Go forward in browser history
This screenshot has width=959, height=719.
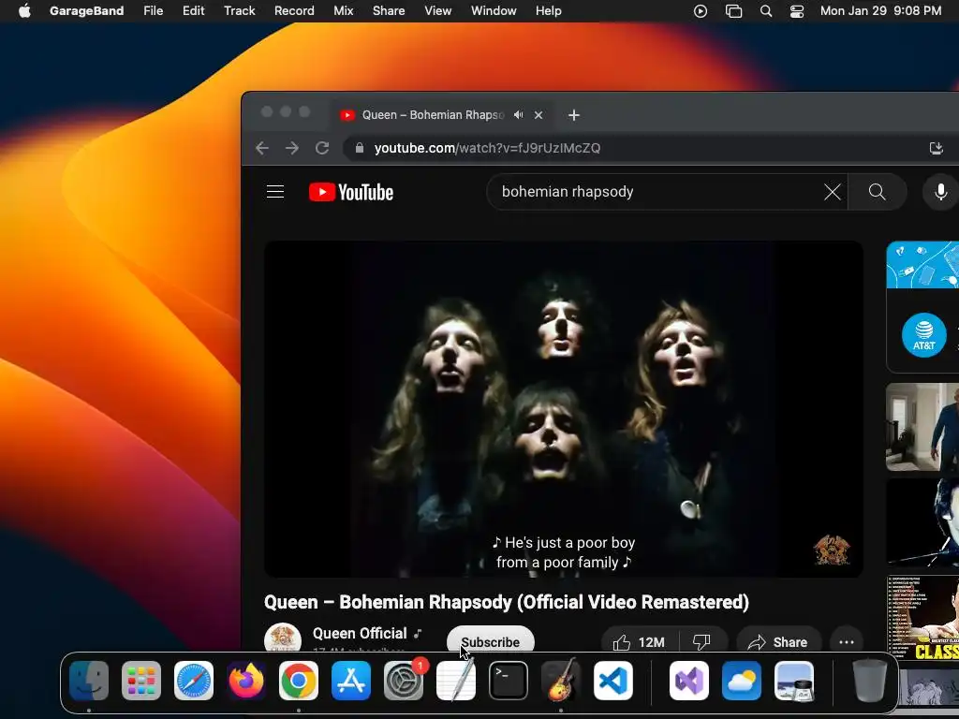tap(292, 148)
